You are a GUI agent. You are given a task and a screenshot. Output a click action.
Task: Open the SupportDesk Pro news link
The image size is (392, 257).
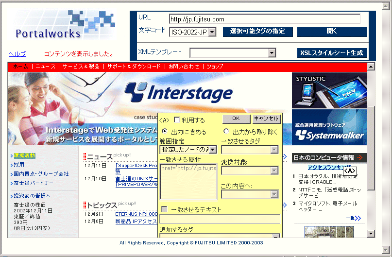(x=136, y=166)
